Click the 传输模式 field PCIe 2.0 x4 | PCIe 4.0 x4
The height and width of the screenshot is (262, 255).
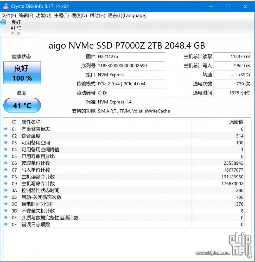[x=131, y=84]
